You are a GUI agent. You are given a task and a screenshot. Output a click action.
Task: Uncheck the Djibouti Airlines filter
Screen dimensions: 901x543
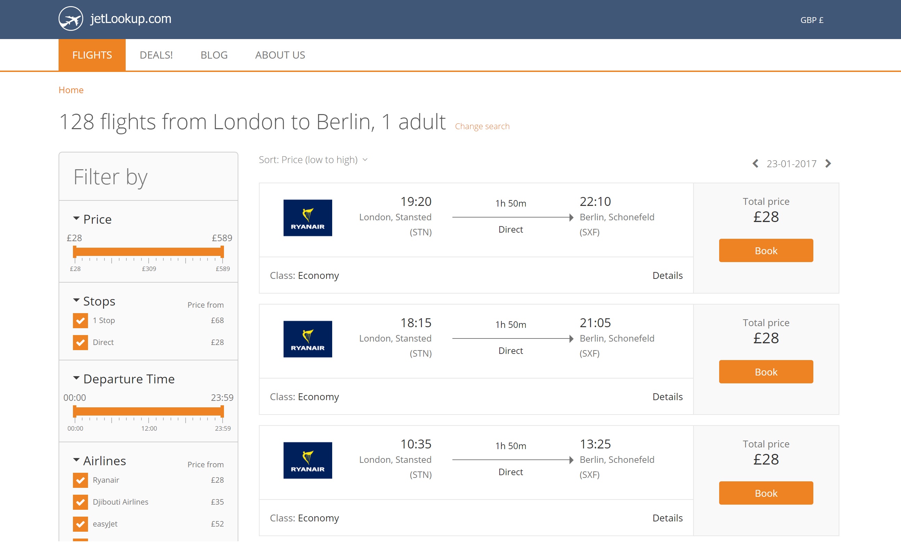coord(80,502)
